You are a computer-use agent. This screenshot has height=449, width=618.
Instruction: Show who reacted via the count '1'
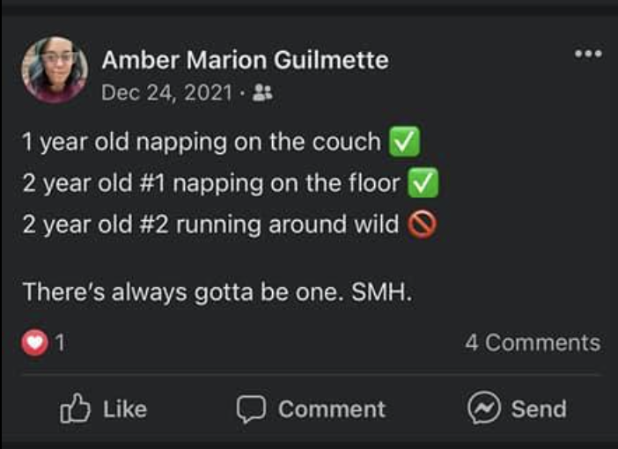click(60, 343)
